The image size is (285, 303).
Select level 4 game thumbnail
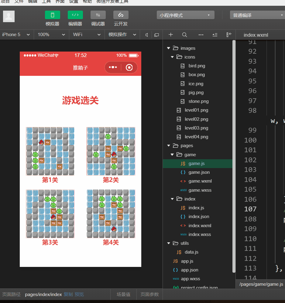coord(111,214)
